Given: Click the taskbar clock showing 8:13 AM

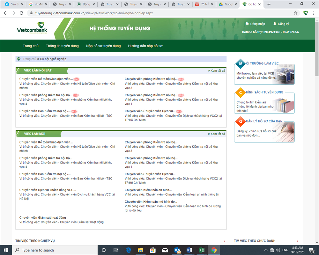Looking at the screenshot, I should click(x=298, y=250).
